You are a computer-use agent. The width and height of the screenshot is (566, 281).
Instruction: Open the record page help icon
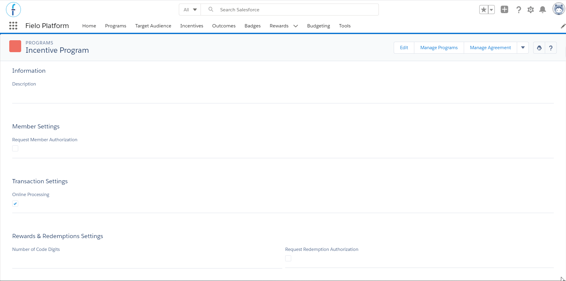coord(551,48)
